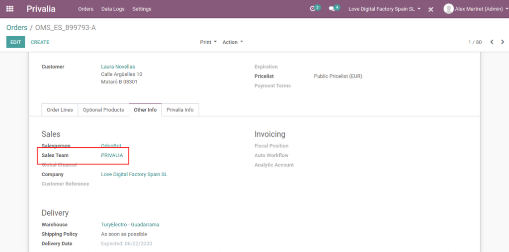Click the EDIT button
This screenshot has width=509, height=252.
[x=15, y=42]
